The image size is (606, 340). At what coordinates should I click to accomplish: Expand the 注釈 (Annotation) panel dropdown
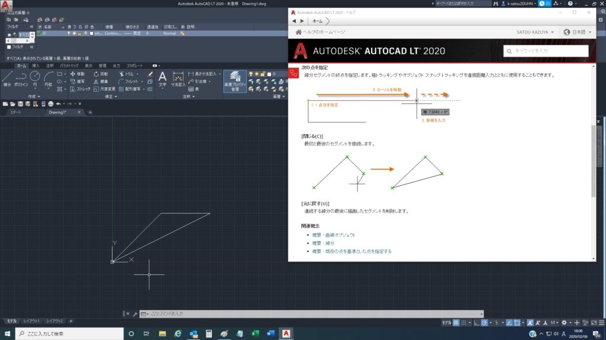click(189, 96)
